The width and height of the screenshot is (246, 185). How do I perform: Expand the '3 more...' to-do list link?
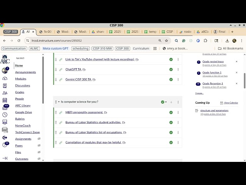(199, 93)
